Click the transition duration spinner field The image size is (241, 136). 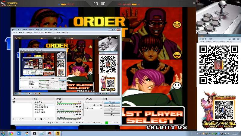pos(95,108)
